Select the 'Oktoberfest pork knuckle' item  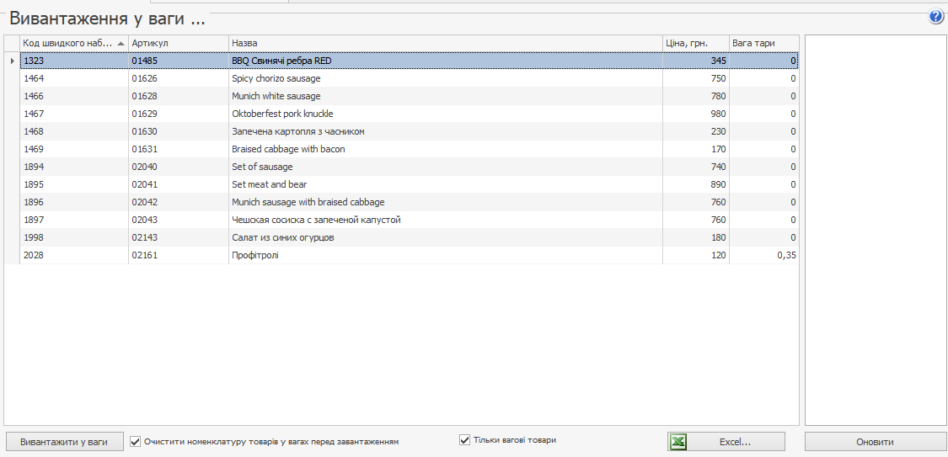[x=282, y=114]
